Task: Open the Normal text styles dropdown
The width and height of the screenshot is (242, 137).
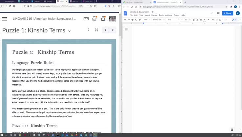Action: pos(159,20)
